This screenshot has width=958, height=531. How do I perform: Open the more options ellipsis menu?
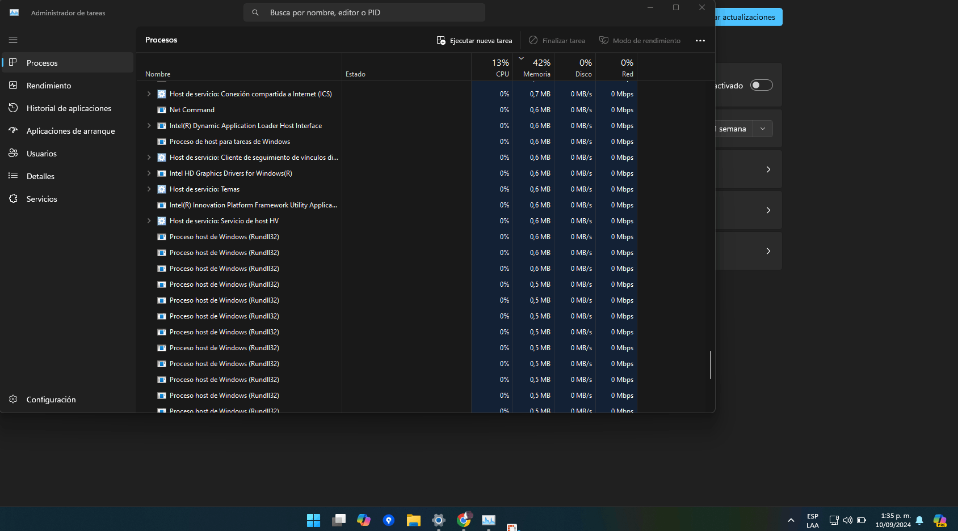click(700, 40)
